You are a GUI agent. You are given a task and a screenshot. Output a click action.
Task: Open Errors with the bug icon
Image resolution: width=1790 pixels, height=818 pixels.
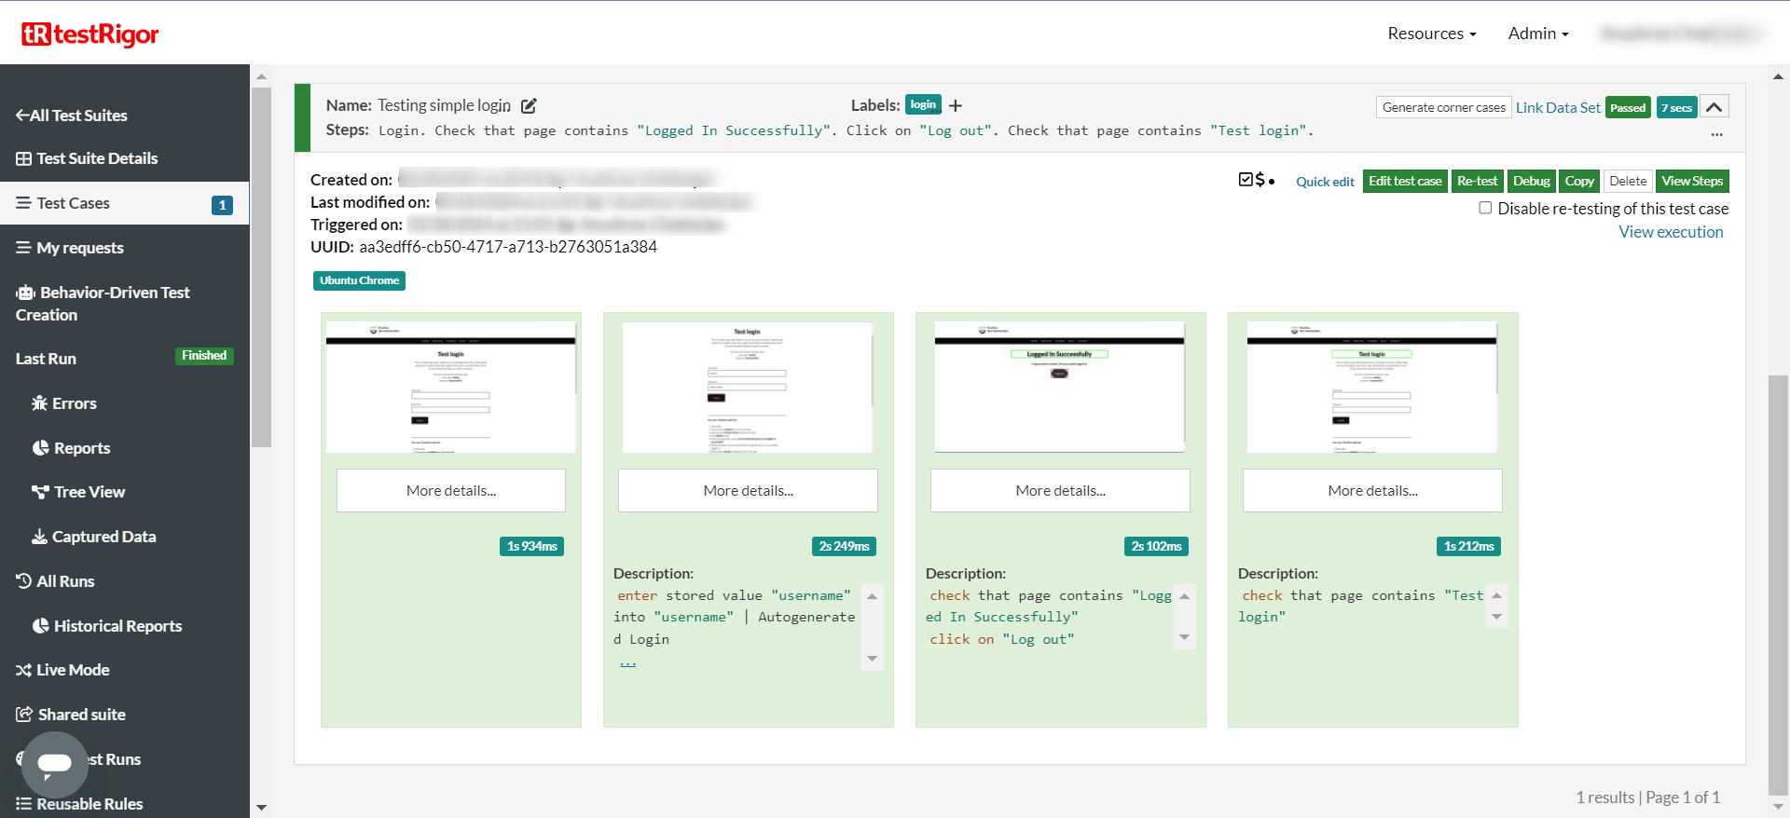click(x=64, y=403)
